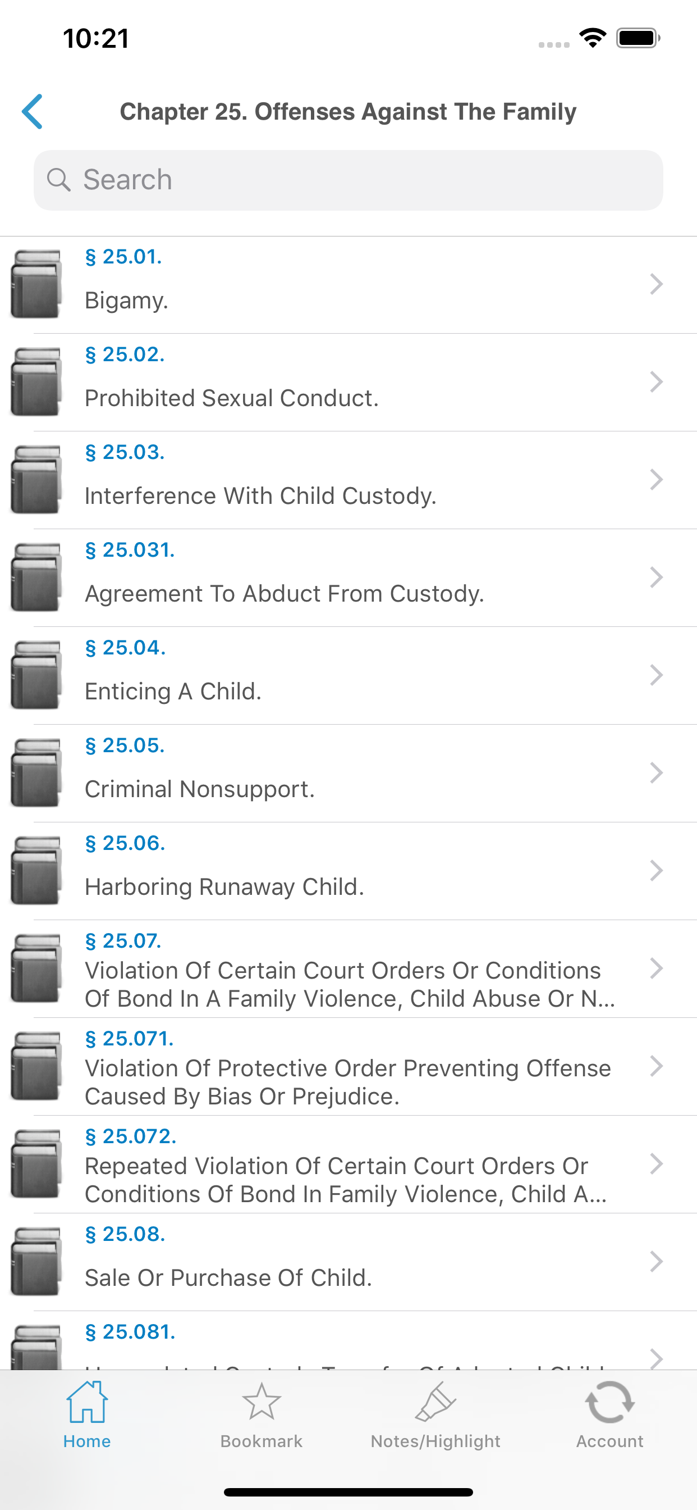Open Agreement To Abduct From Custody section
Screen dimensions: 697x1510
pos(285,594)
